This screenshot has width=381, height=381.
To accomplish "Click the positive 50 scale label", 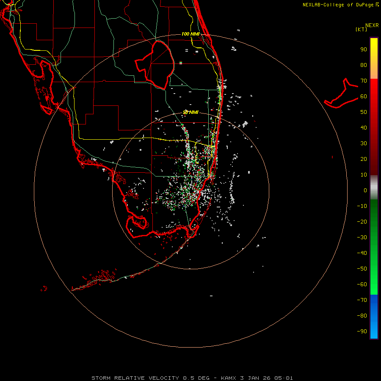I will (x=364, y=112).
